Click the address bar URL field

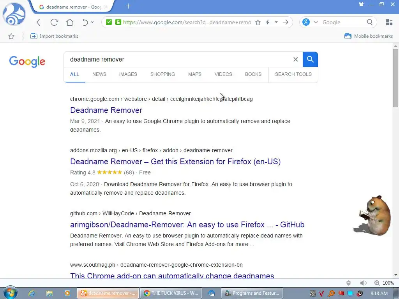tap(187, 22)
